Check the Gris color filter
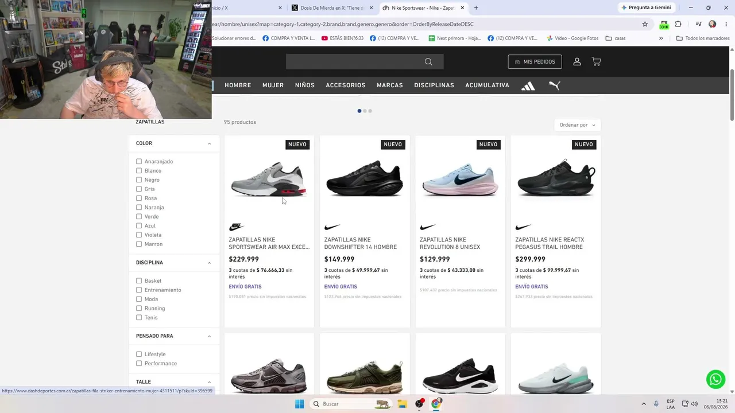The image size is (735, 413). tap(139, 189)
